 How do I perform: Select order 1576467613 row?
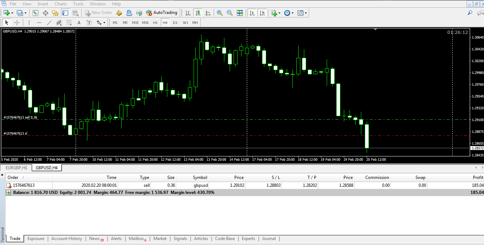[x=244, y=185]
